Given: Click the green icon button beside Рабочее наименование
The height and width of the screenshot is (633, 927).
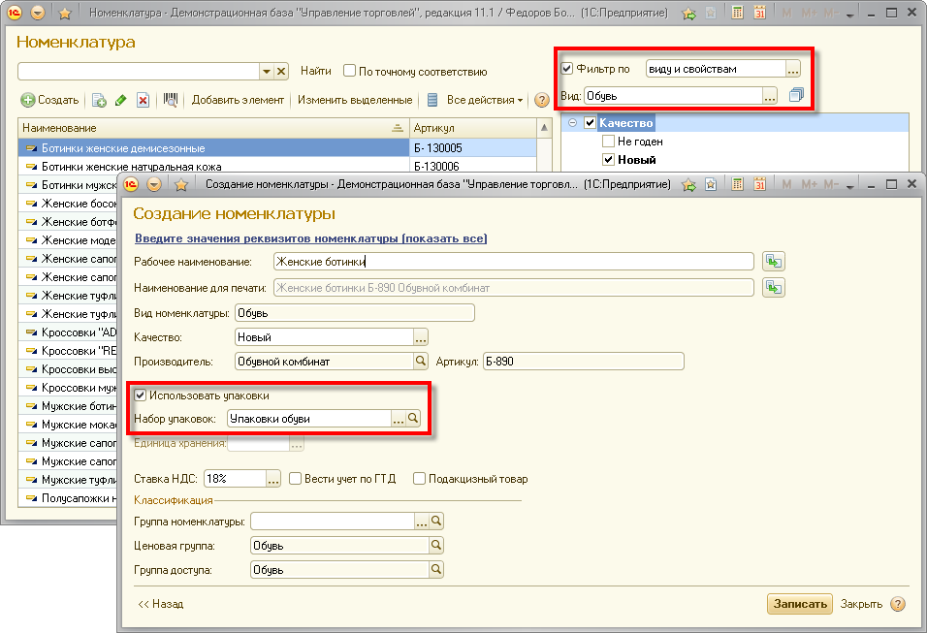Looking at the screenshot, I should 773,261.
